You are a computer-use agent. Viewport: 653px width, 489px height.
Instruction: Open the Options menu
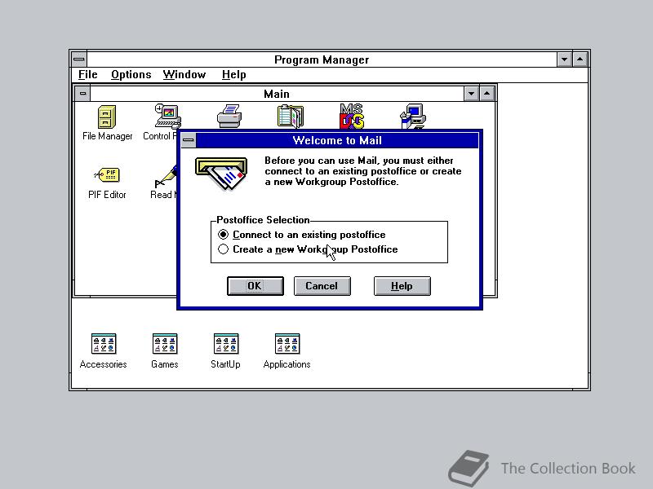[131, 75]
